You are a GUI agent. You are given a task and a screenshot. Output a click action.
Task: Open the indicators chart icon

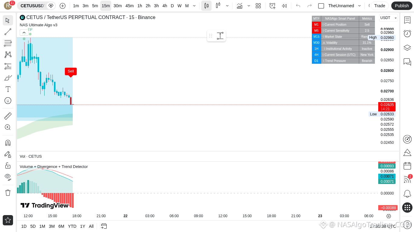pos(239,6)
